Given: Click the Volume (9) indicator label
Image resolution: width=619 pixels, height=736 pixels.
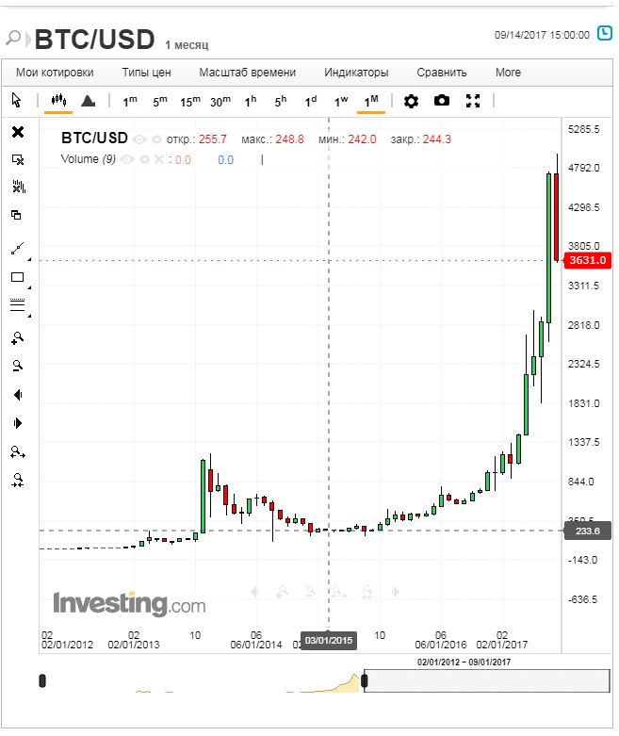Looking at the screenshot, I should pyautogui.click(x=89, y=159).
